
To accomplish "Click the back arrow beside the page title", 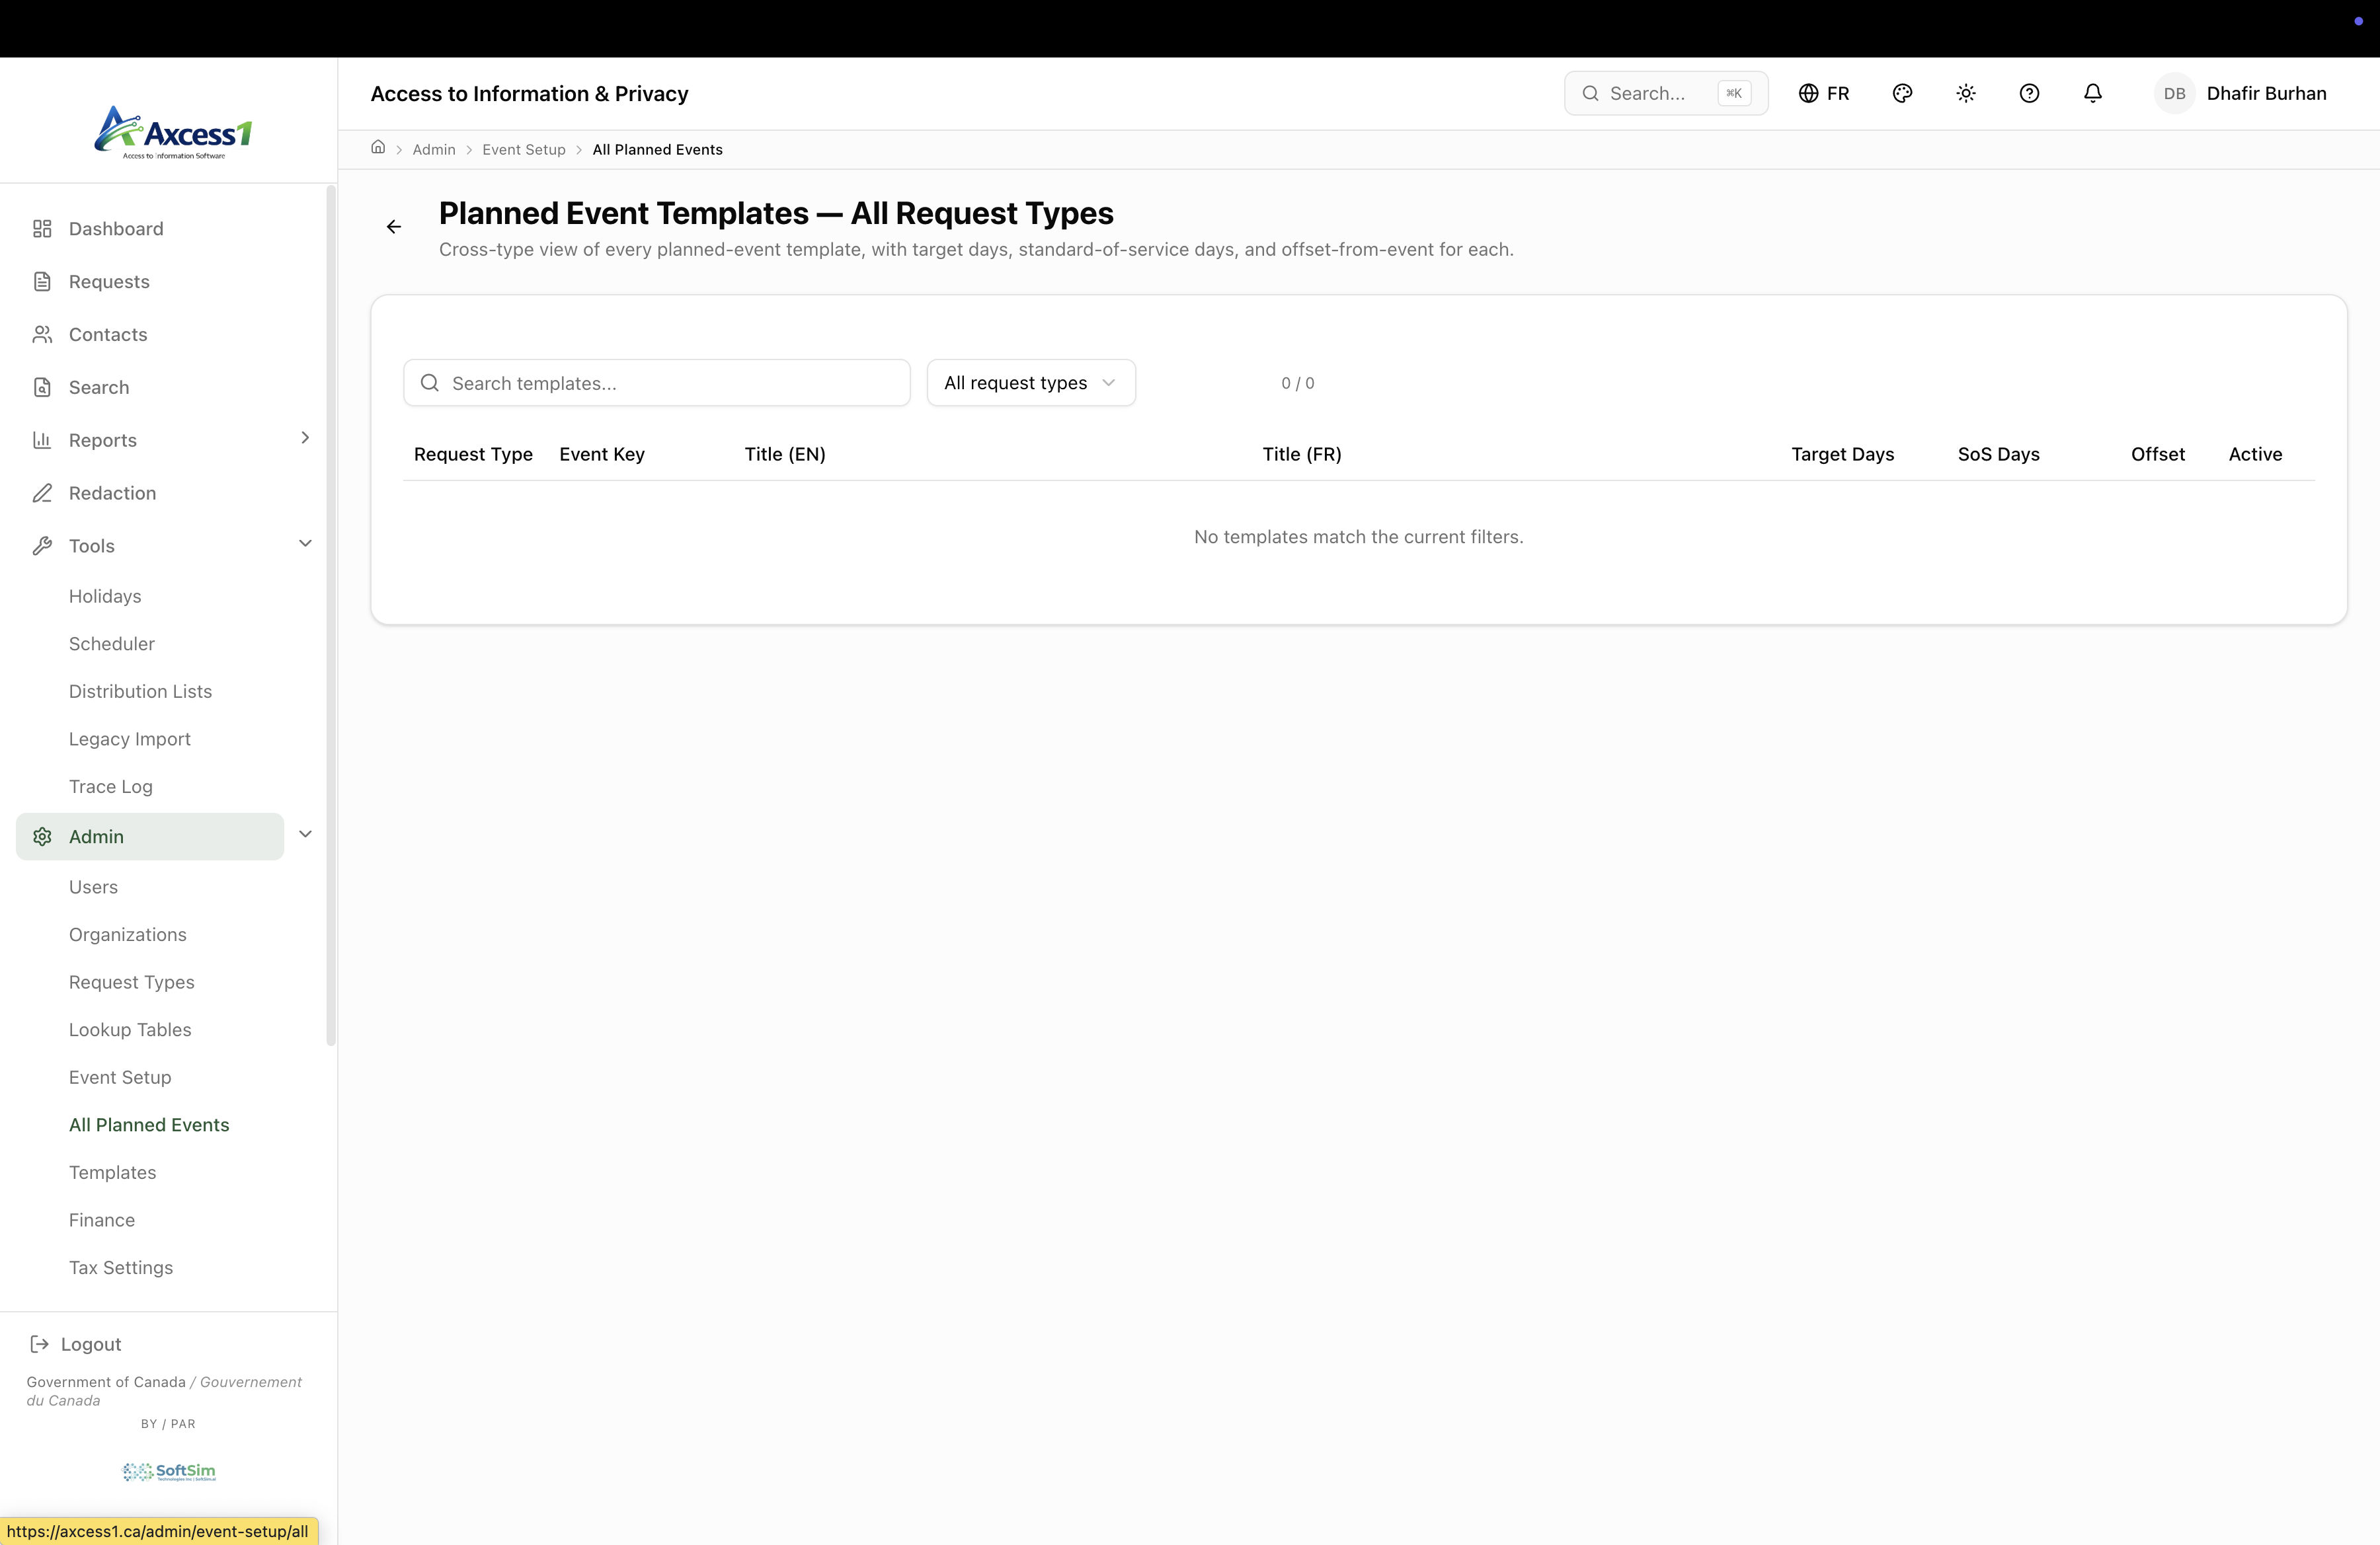I will pos(394,227).
